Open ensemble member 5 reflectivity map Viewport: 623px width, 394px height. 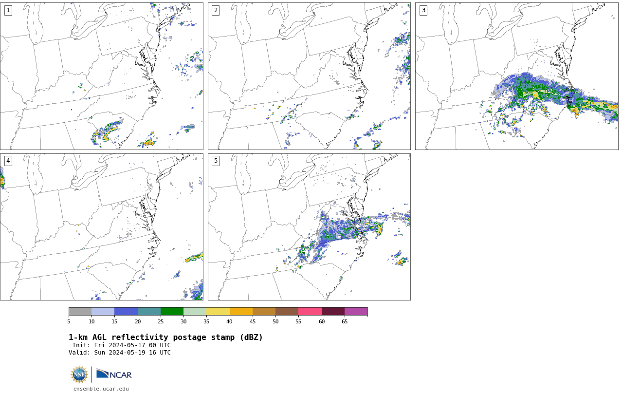(309, 227)
